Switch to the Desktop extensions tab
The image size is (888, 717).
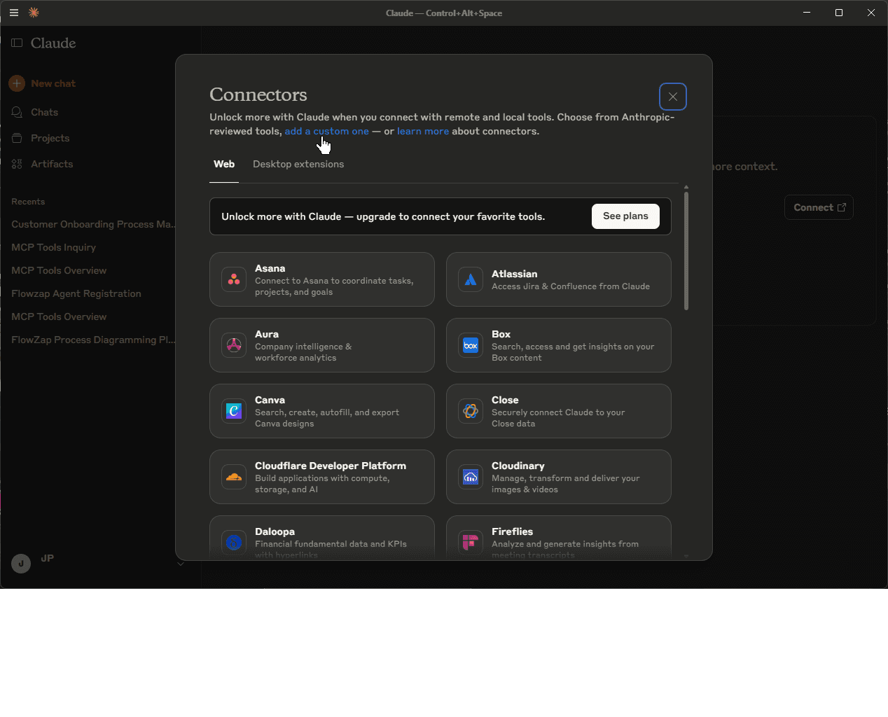298,164
